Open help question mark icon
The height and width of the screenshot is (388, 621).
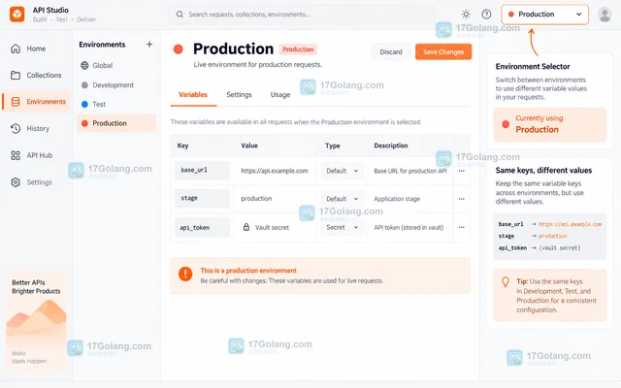(486, 15)
